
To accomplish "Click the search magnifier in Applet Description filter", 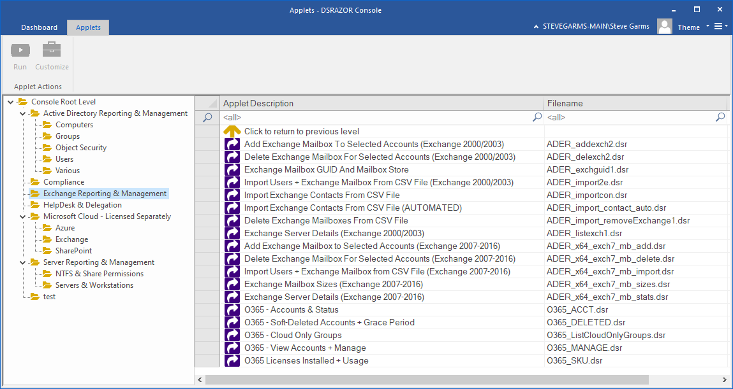I will tap(536, 117).
